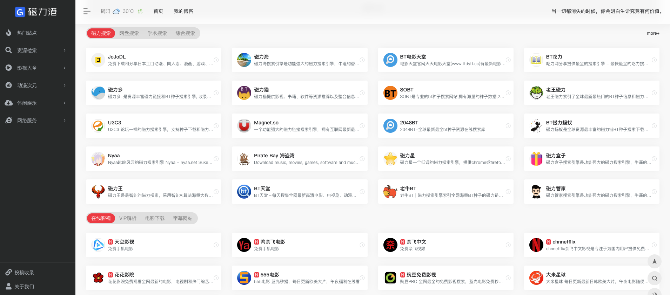Switch to the 网盘搜索 tab

click(129, 33)
